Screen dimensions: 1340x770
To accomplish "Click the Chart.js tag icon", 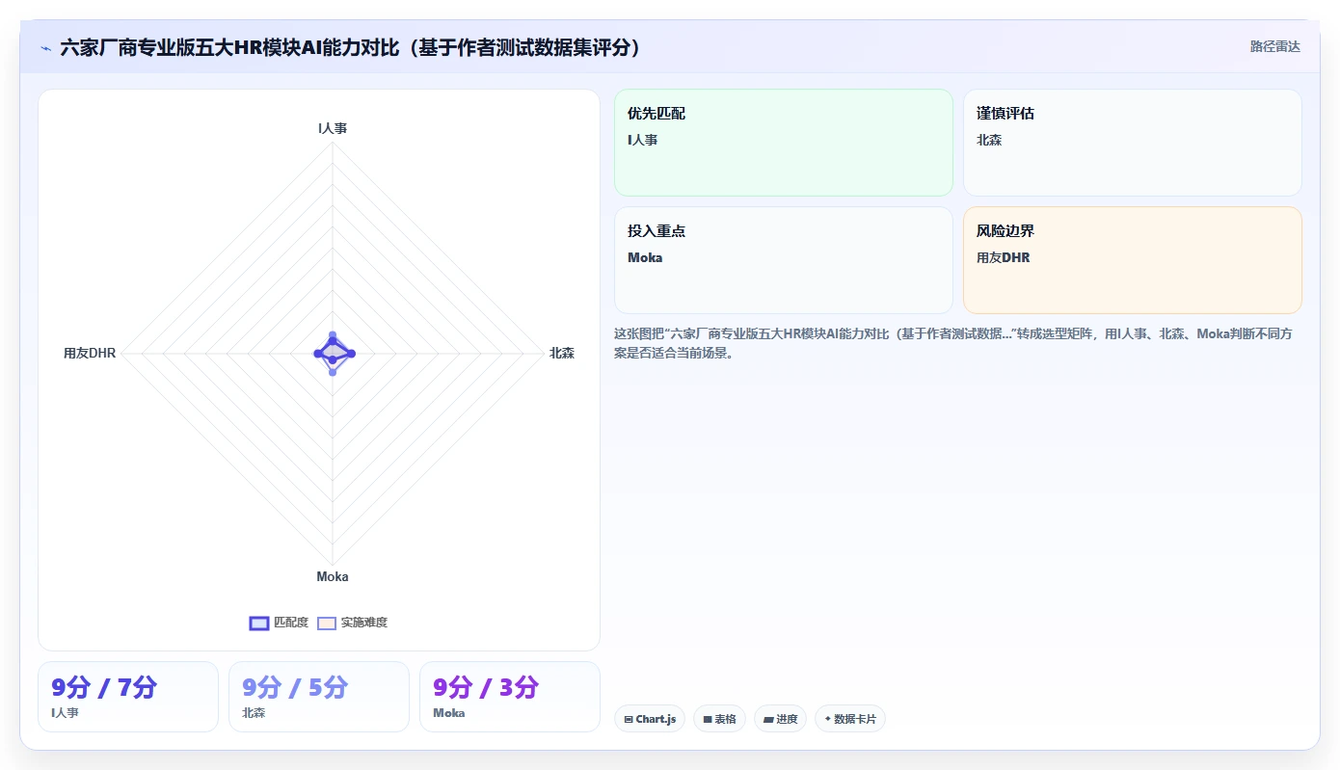I will click(629, 719).
